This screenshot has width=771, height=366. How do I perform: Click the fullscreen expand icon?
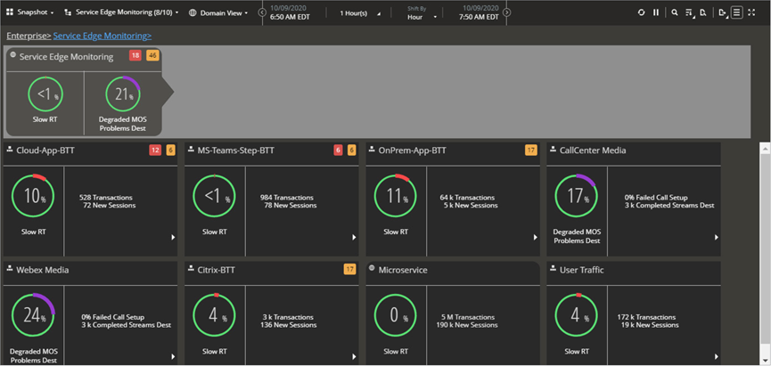click(x=751, y=12)
